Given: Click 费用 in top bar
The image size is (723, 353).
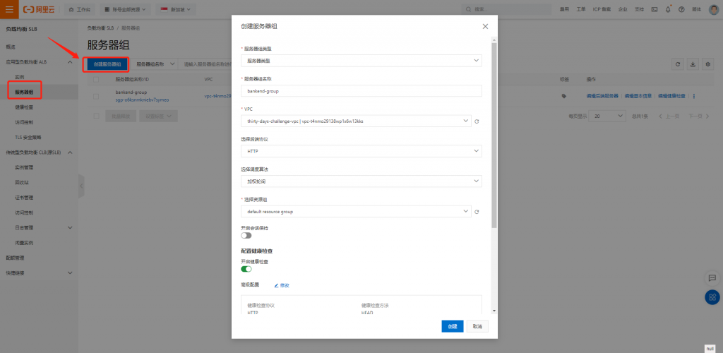Looking at the screenshot, I should [x=564, y=9].
